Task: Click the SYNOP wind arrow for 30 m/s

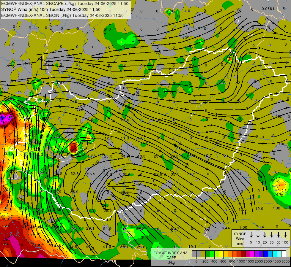Action: coord(271,235)
